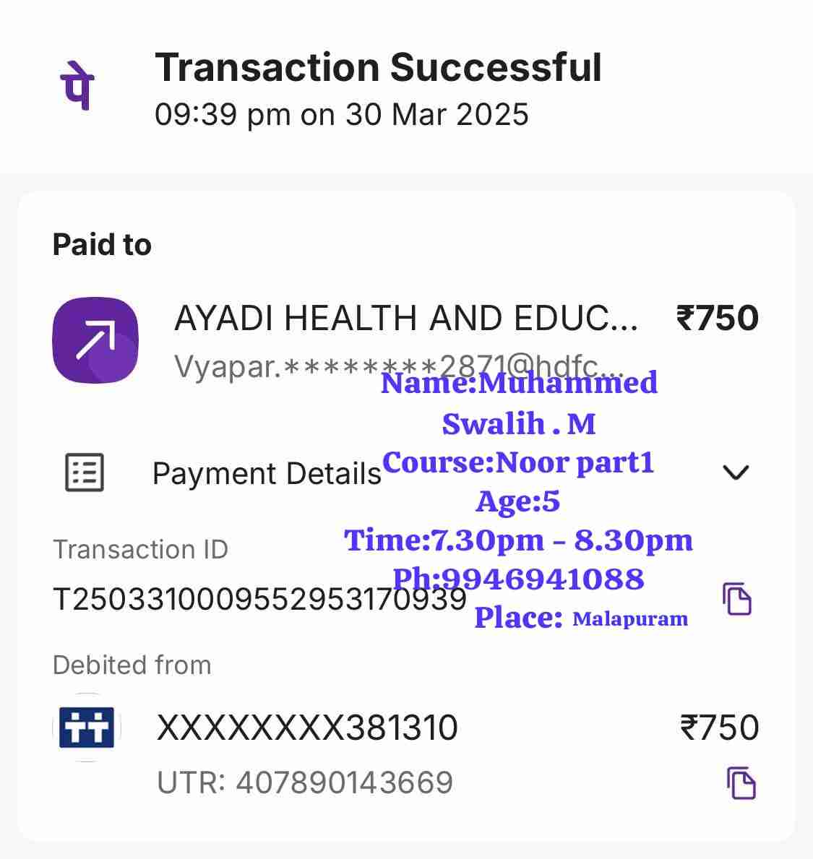The height and width of the screenshot is (859, 813).
Task: Tap the debited account number XXXXXXXX381310
Action: coord(307,728)
